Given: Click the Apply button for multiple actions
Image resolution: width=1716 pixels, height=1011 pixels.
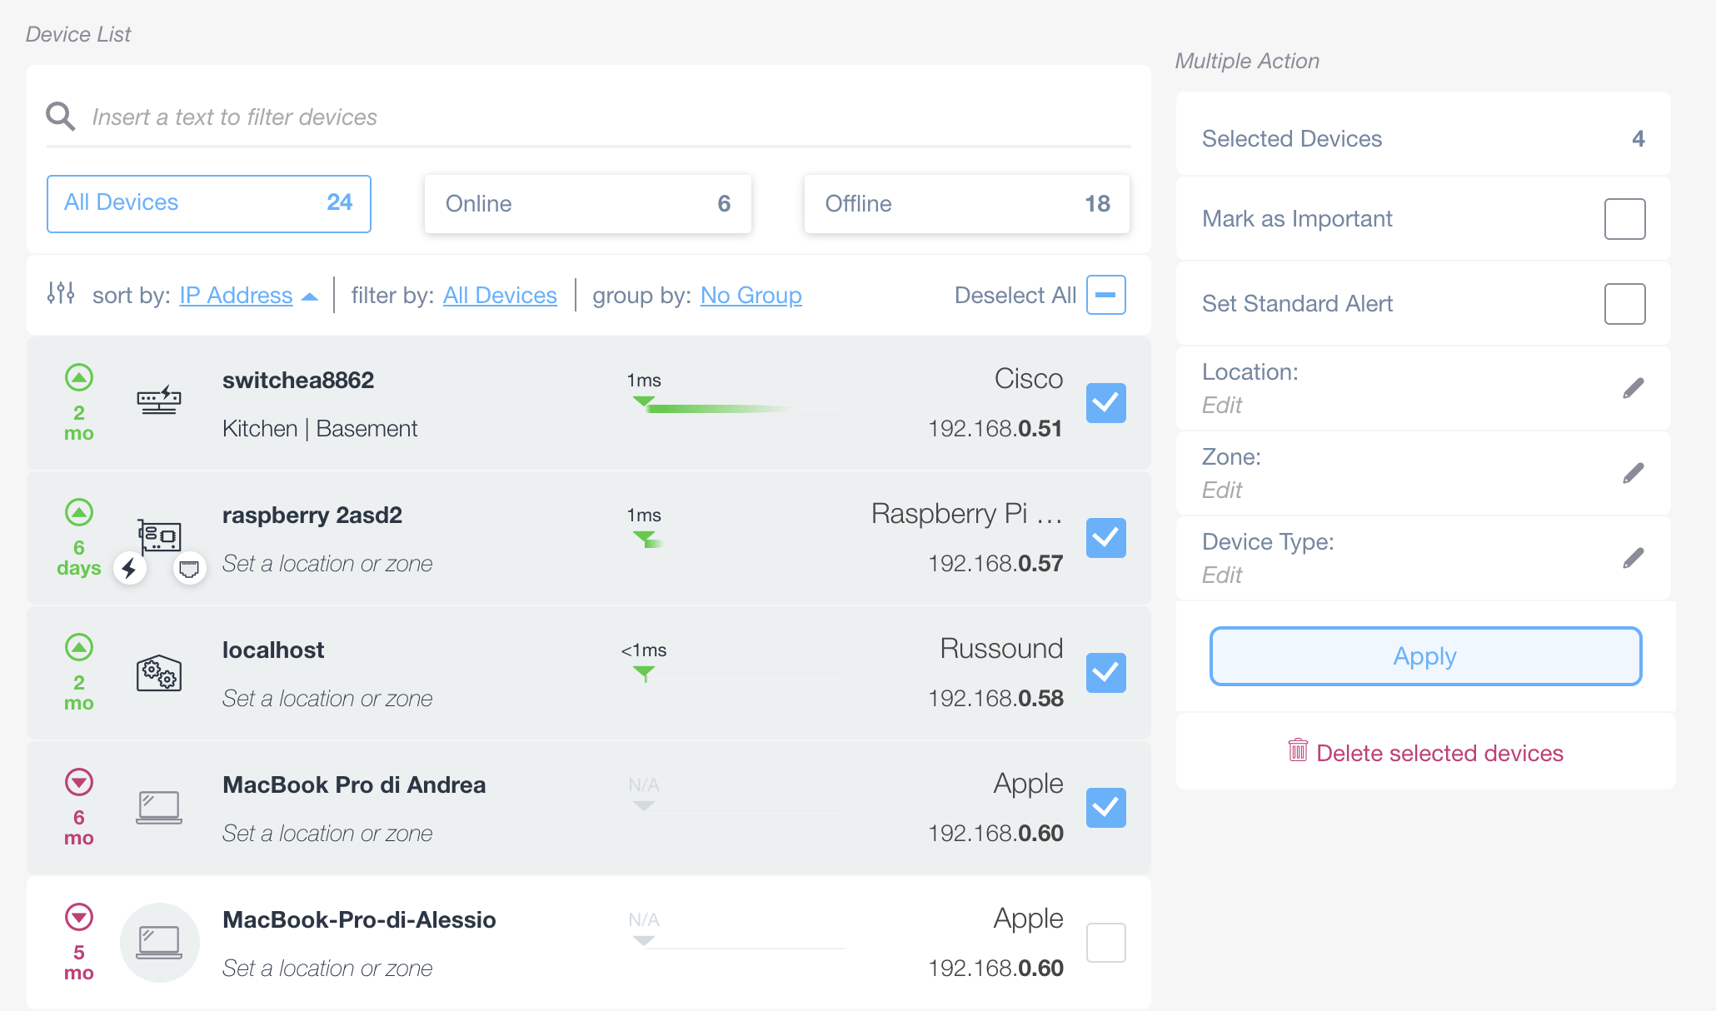Looking at the screenshot, I should coord(1424,656).
